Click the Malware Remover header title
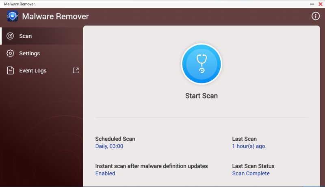 [55, 16]
